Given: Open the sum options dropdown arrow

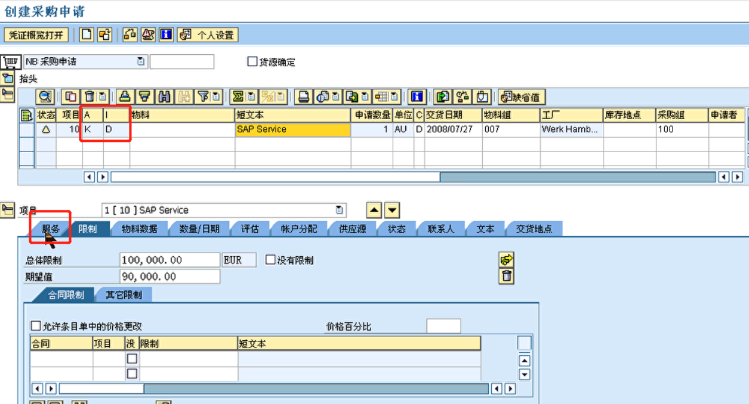Looking at the screenshot, I should (x=252, y=97).
